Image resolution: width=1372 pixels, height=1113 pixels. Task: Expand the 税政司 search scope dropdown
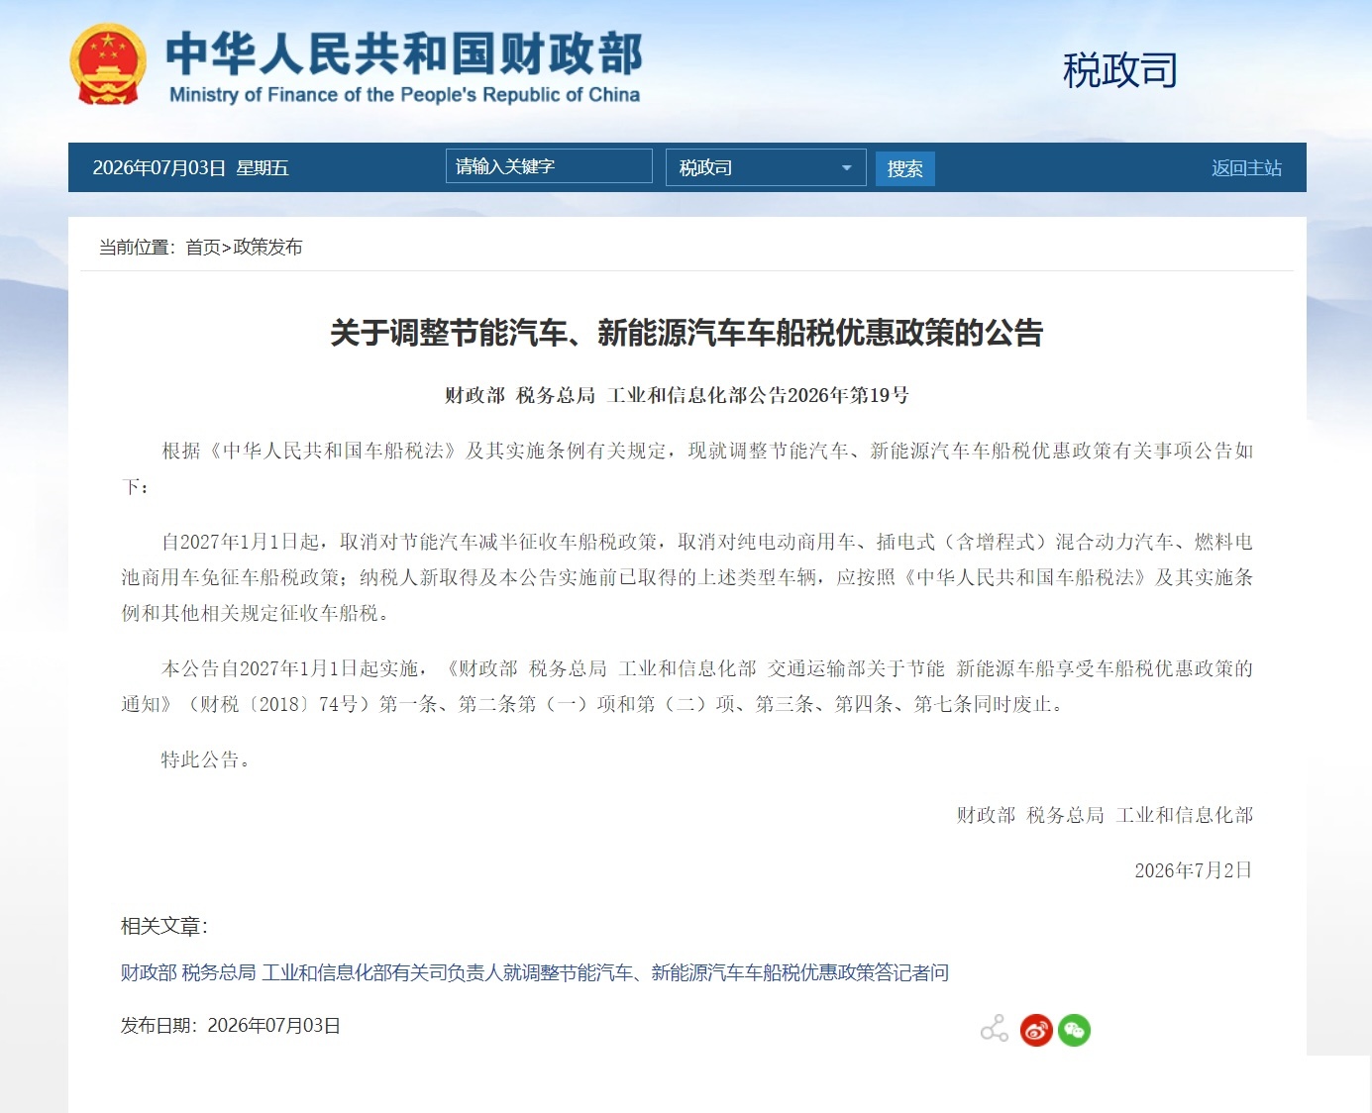(x=766, y=167)
